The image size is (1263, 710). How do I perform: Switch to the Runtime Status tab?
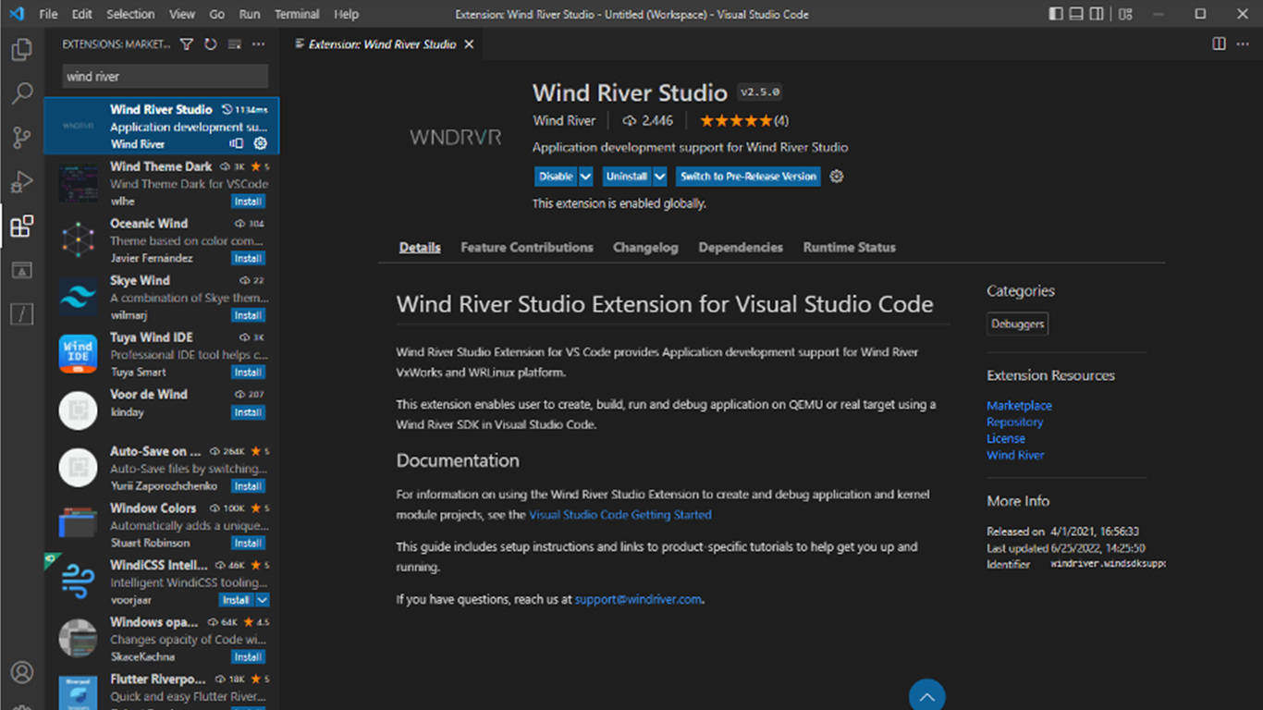pos(849,248)
